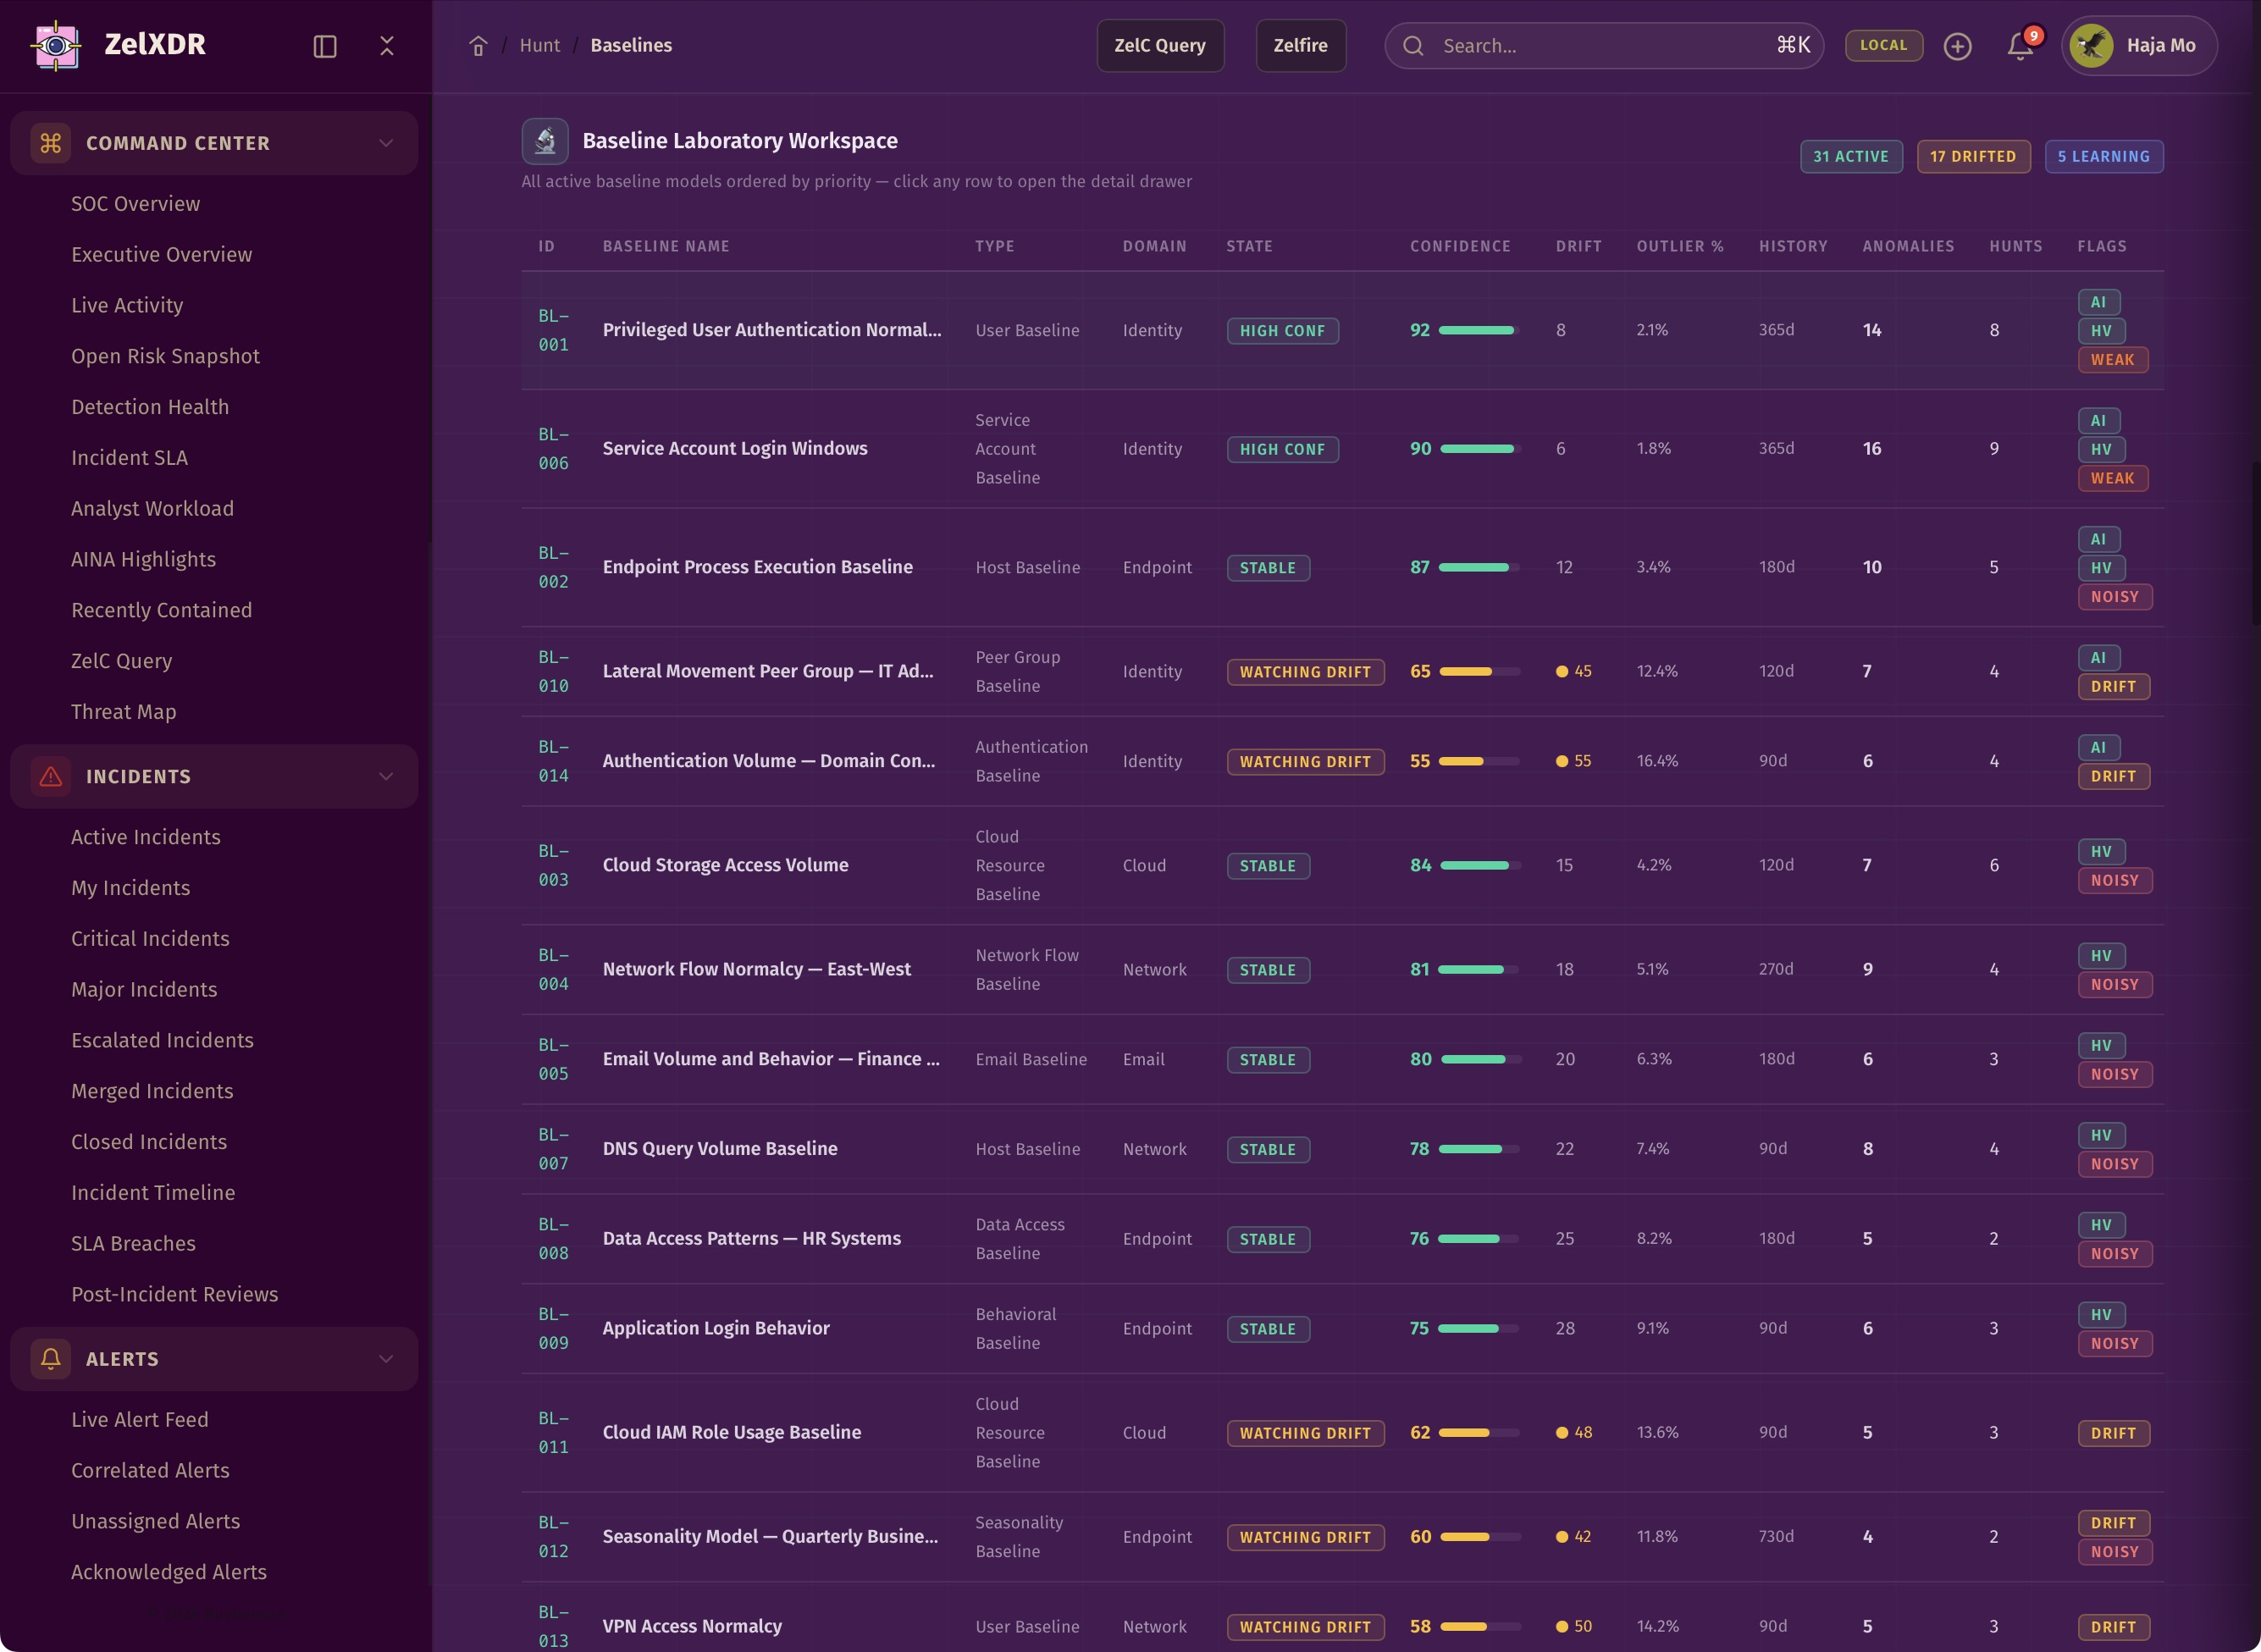Click the Baseline Laboratory microscope icon
The height and width of the screenshot is (1652, 2261).
point(545,141)
